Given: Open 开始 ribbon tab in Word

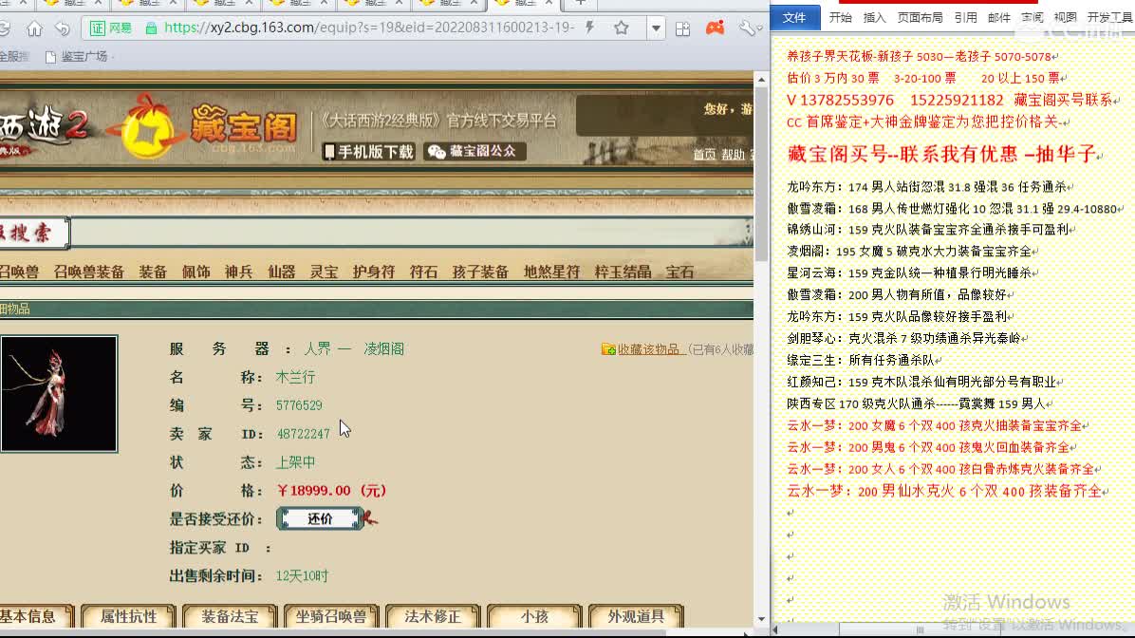Looking at the screenshot, I should tap(840, 17).
